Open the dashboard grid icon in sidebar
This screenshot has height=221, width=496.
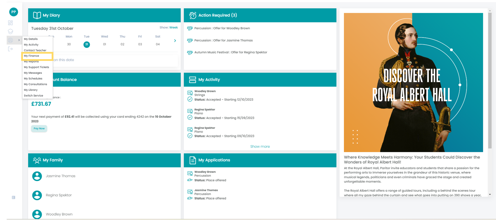[10, 23]
